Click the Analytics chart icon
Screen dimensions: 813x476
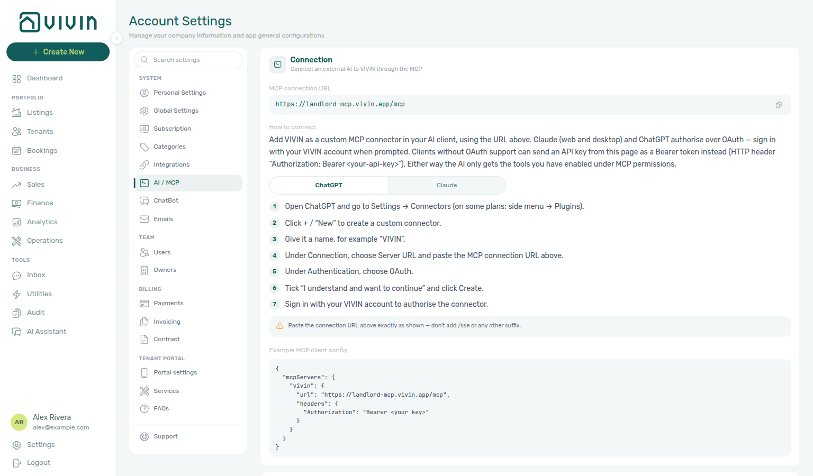pyautogui.click(x=16, y=222)
